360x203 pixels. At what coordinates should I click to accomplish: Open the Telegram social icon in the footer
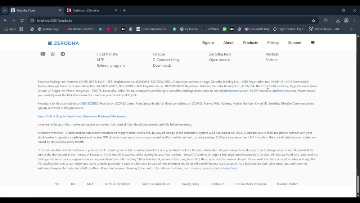click(x=63, y=54)
